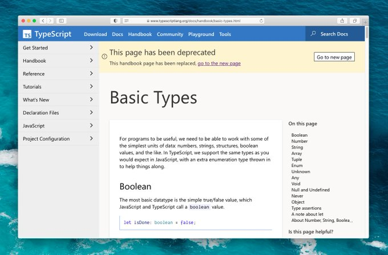Jump to Never section link
Screen dimensions: 388x255
(x=297, y=196)
